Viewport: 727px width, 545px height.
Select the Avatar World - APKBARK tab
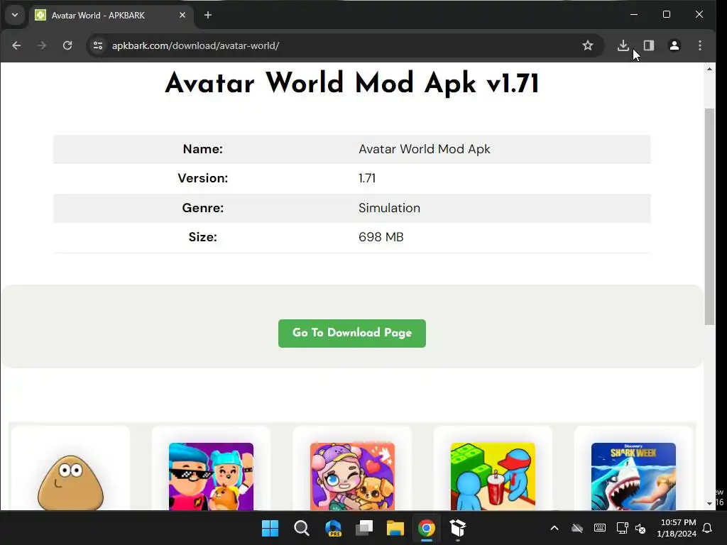click(x=111, y=16)
